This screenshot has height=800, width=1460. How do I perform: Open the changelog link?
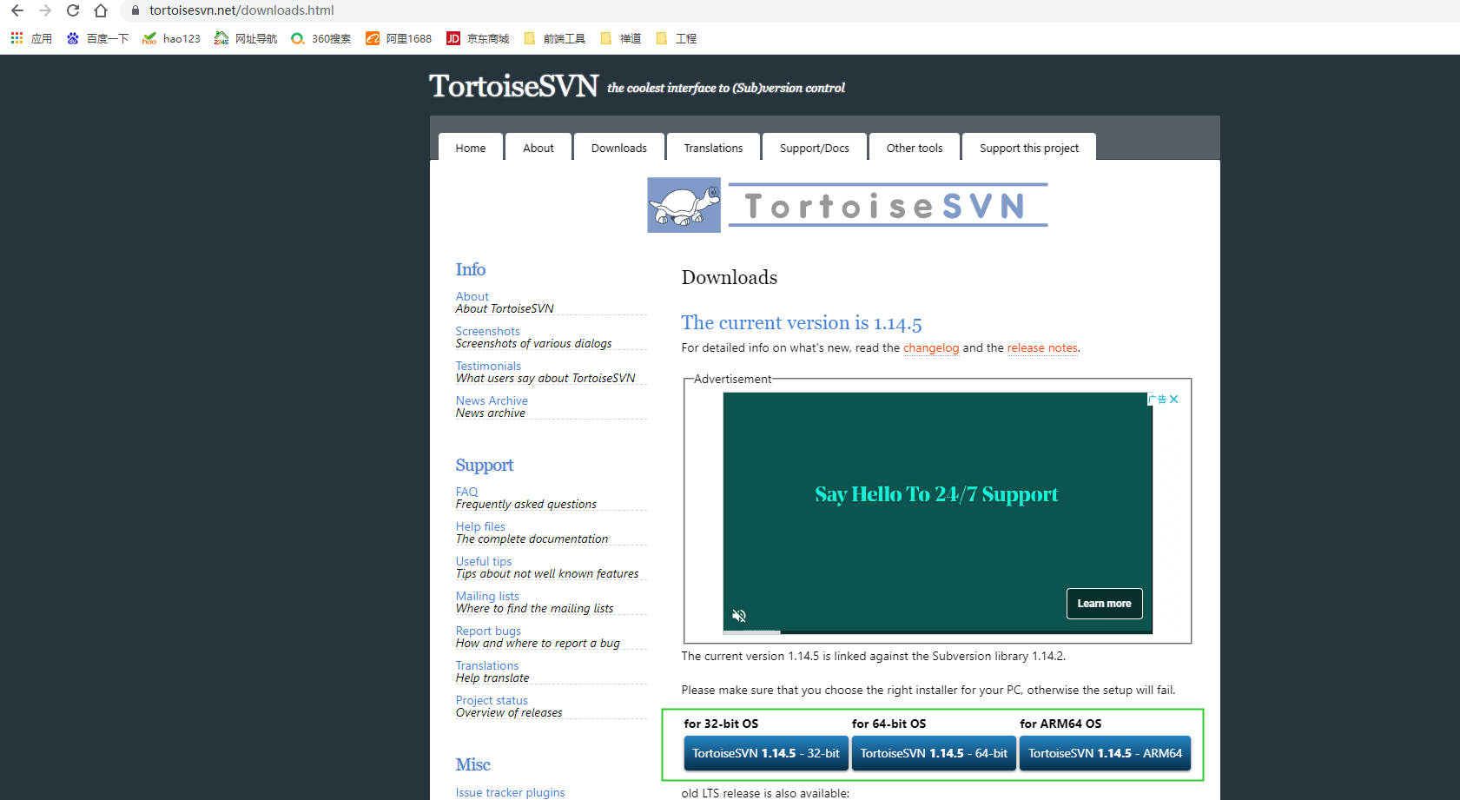pyautogui.click(x=931, y=347)
